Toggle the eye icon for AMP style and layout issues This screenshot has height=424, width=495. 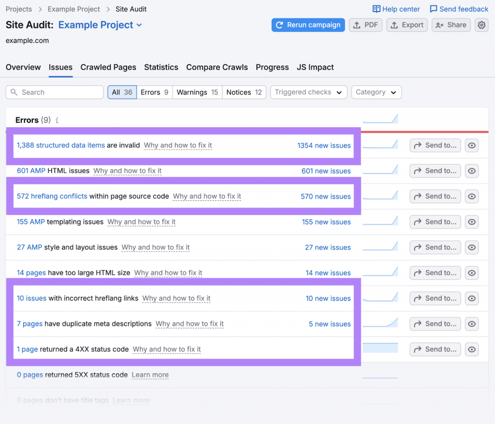pyautogui.click(x=472, y=247)
